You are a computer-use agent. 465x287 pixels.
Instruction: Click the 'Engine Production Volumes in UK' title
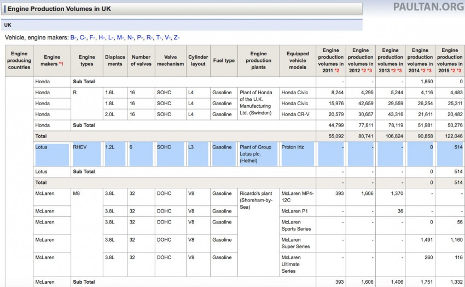tap(59, 9)
